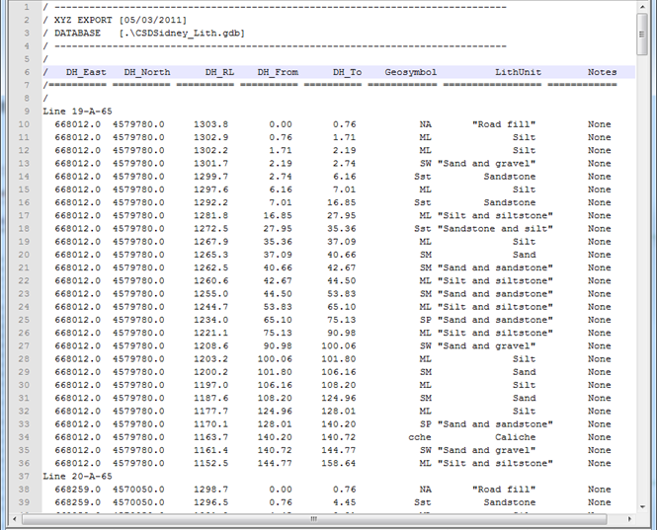Viewport: 657px width, 530px height.
Task: Click the DH_From value 124.96 on line 32
Action: (x=275, y=412)
